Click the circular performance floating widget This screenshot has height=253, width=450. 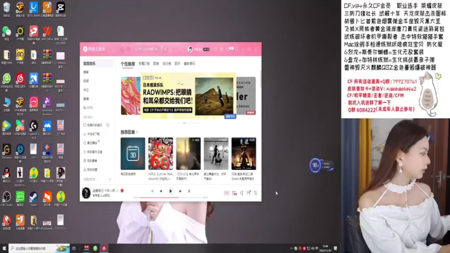[x=315, y=165]
